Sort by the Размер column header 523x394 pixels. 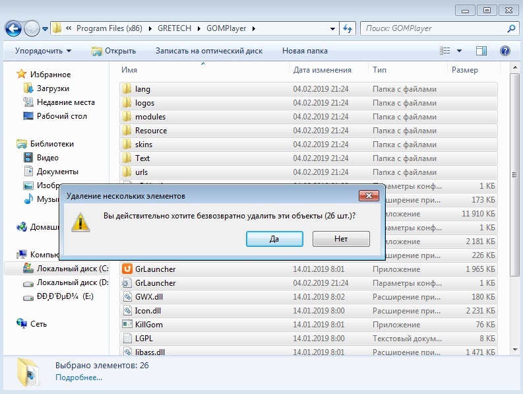[464, 70]
